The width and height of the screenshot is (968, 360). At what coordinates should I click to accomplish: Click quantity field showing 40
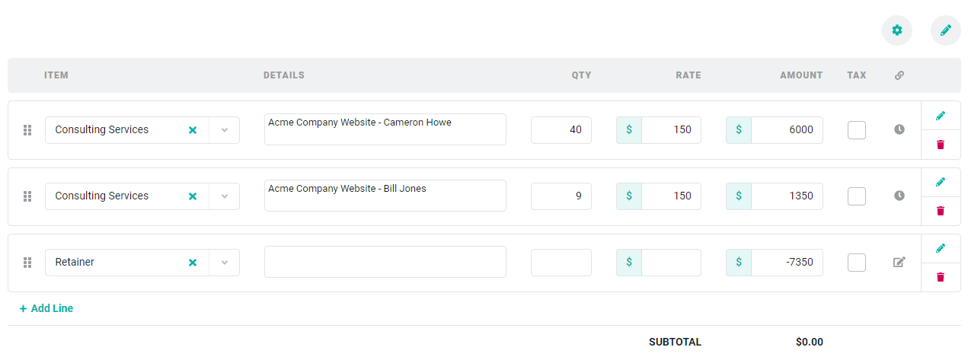561,130
